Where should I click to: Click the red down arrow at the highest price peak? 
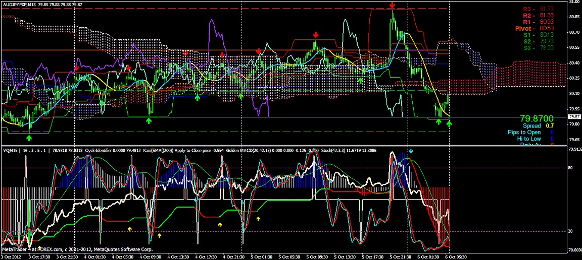(393, 5)
